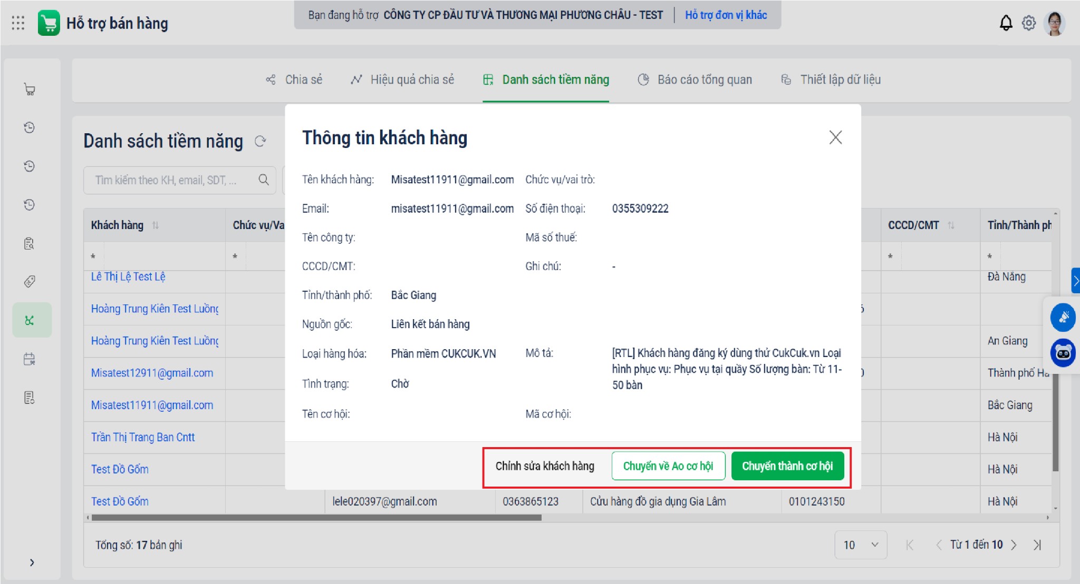Click the price tag sidebar icon

tap(30, 281)
